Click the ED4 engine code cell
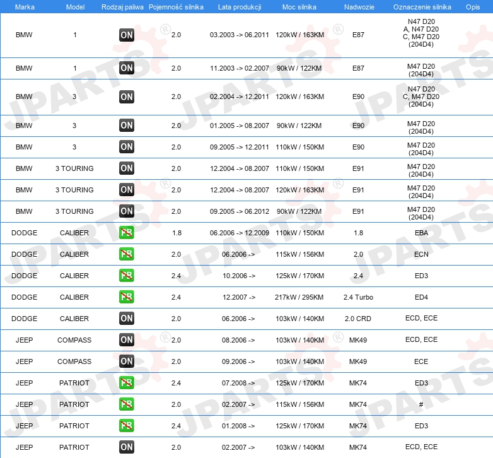This screenshot has height=458, width=493. (x=421, y=297)
